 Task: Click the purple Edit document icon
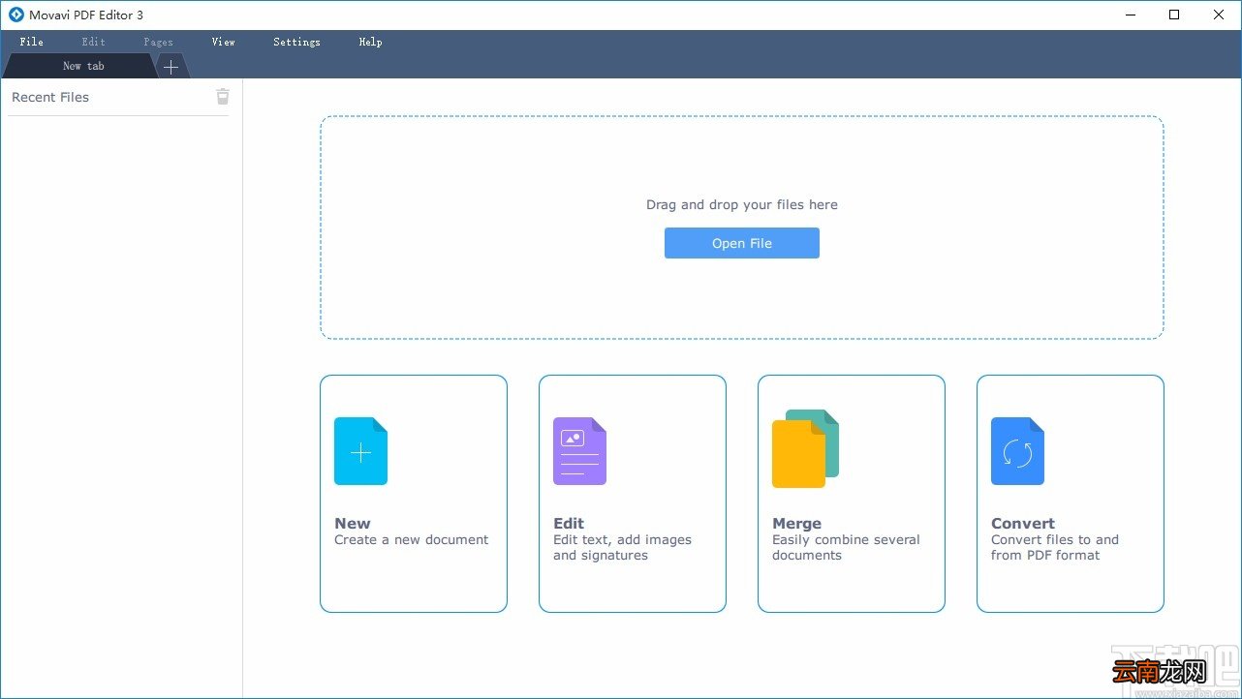tap(579, 451)
